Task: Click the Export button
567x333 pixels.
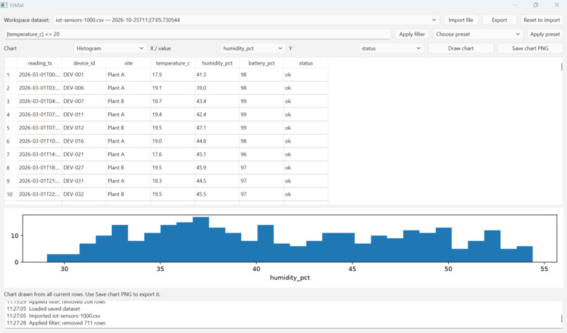Action: tap(499, 20)
